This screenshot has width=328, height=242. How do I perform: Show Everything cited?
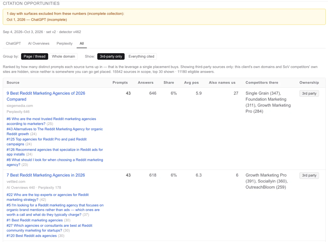pos(141,56)
